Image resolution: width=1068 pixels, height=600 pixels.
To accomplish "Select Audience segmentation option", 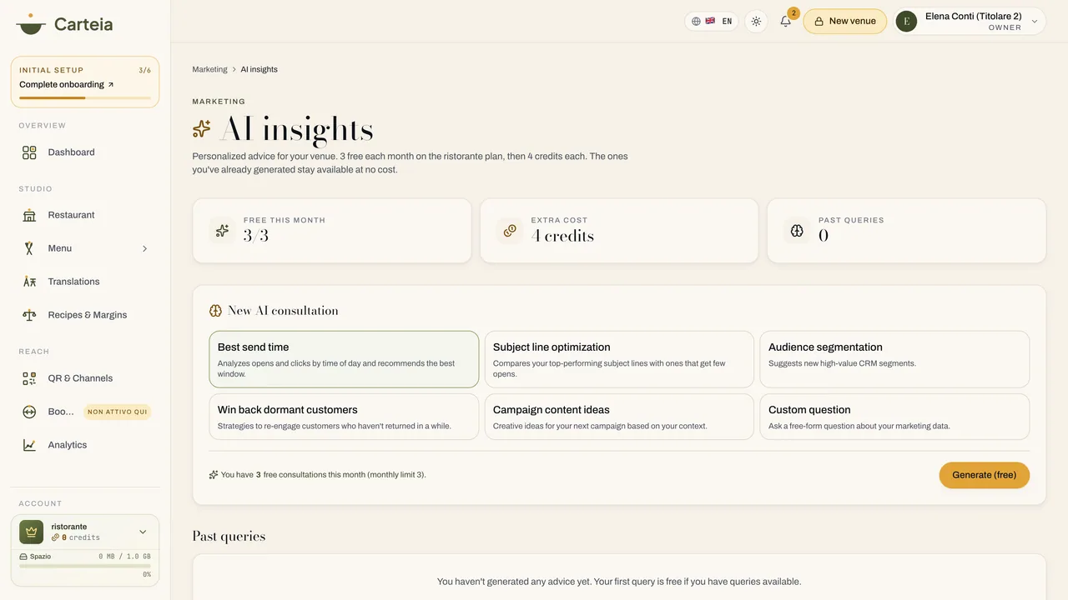I will [x=894, y=359].
